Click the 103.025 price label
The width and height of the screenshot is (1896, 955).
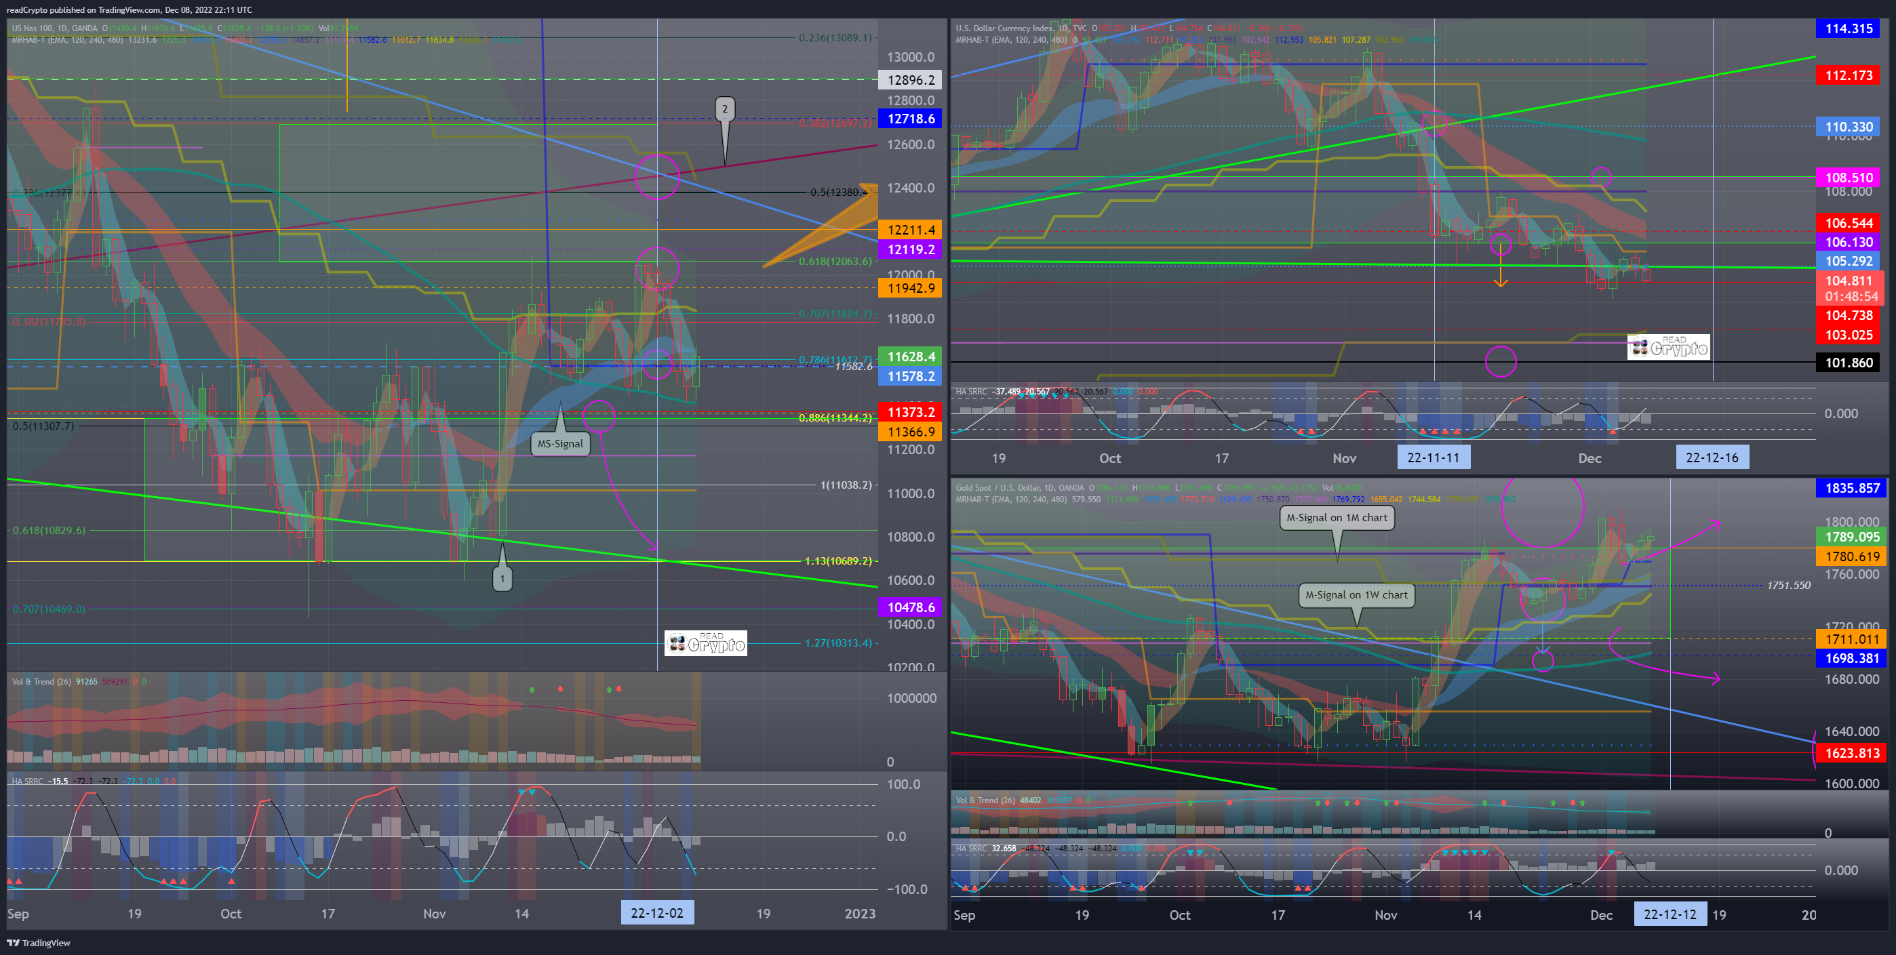pos(1848,335)
